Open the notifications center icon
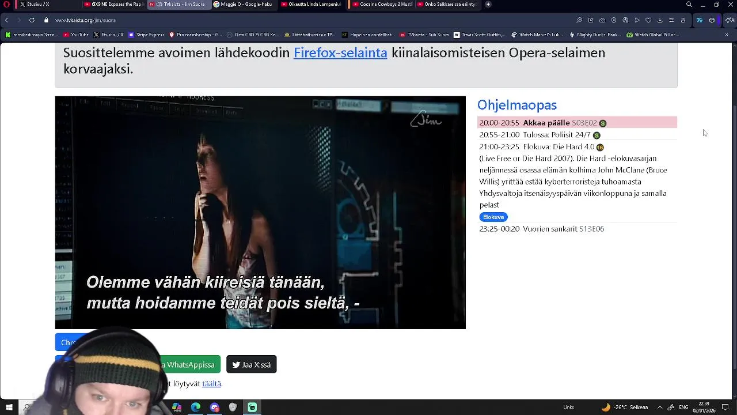 [725, 407]
